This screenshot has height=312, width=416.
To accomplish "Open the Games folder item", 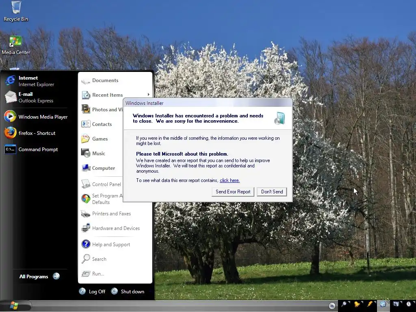I will (x=95, y=139).
